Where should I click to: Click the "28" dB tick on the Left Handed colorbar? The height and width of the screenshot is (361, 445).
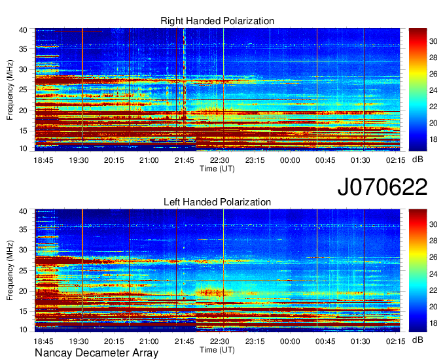tap(433, 241)
